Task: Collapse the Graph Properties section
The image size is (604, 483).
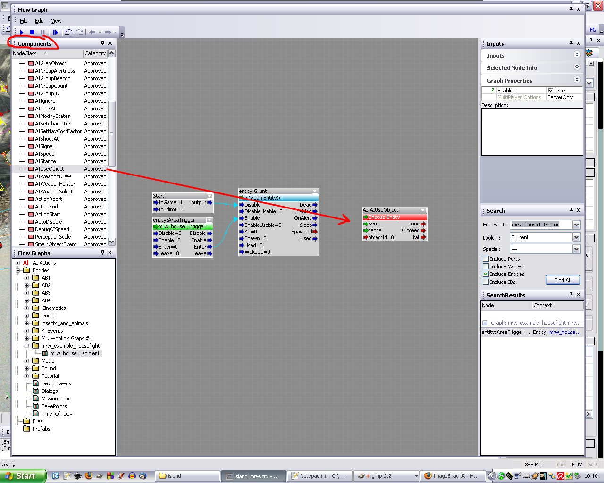Action: click(576, 80)
